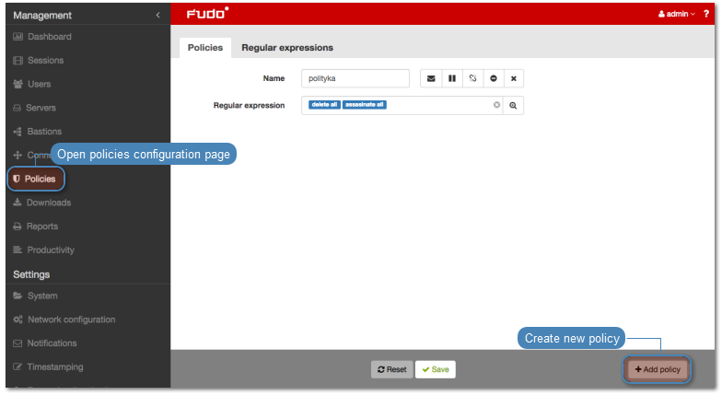Open the admin user dropdown
Image resolution: width=722 pixels, height=395 pixels.
(x=677, y=14)
